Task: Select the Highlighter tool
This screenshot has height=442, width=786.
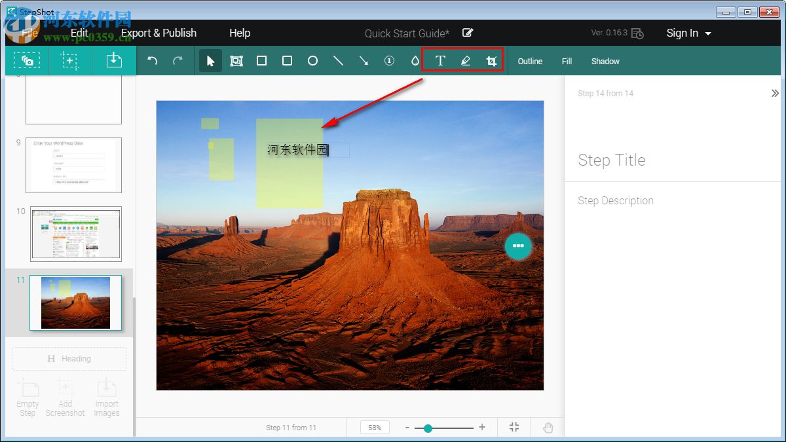Action: (466, 61)
